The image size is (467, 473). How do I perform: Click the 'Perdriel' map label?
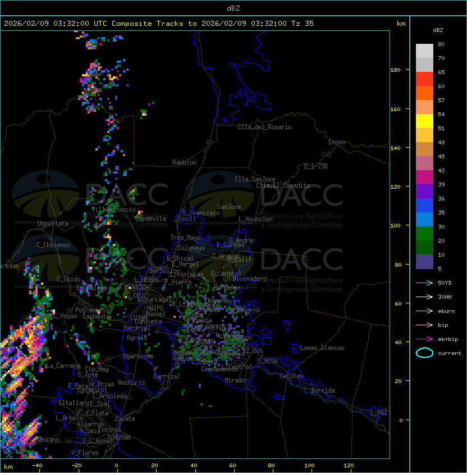137,328
